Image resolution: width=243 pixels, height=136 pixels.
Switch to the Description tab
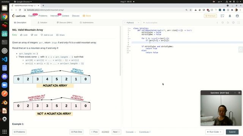(20, 23)
